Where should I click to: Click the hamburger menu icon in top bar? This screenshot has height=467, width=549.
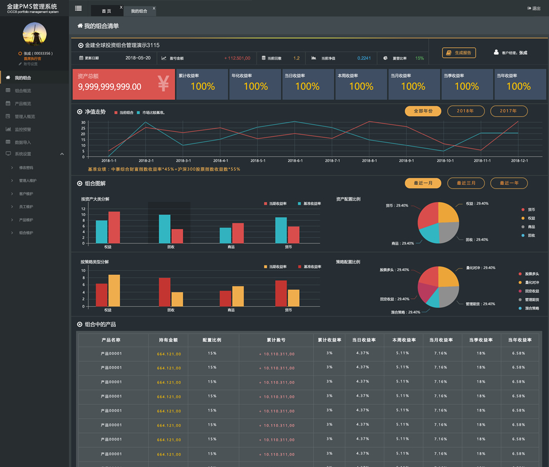point(79,8)
